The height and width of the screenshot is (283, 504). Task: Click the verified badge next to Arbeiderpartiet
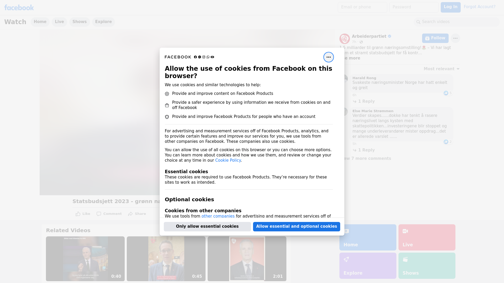pos(390,36)
